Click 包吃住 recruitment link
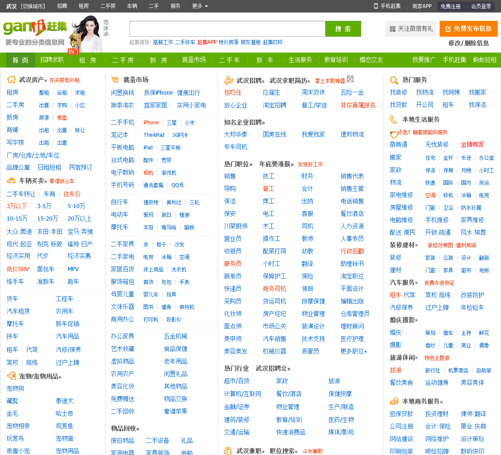 point(233,93)
